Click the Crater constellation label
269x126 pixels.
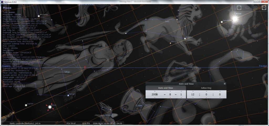click(x=139, y=106)
